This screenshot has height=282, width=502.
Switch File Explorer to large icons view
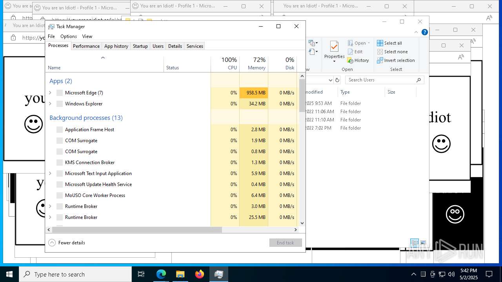pyautogui.click(x=423, y=243)
